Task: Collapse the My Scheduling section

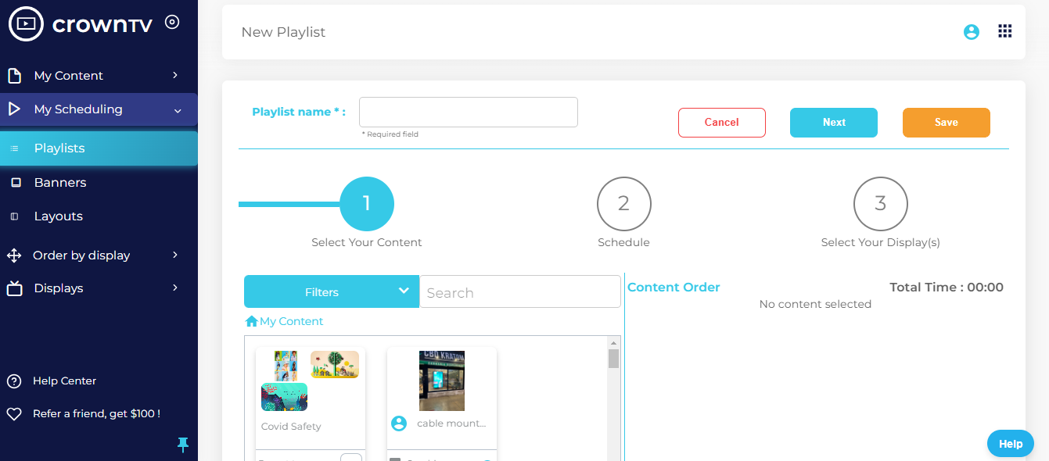Action: (x=178, y=110)
